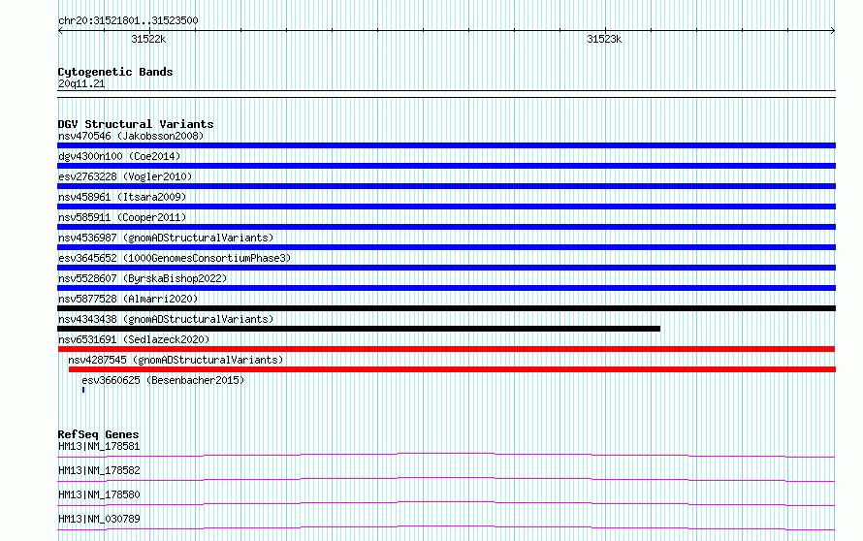Open nsv4287545 (gnomADStructuralVariants) entry
The height and width of the screenshot is (541, 863).
176,360
